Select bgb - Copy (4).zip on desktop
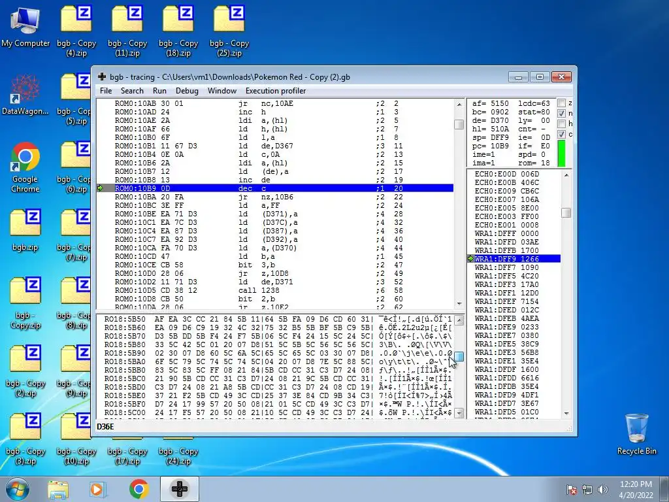 coord(76,31)
